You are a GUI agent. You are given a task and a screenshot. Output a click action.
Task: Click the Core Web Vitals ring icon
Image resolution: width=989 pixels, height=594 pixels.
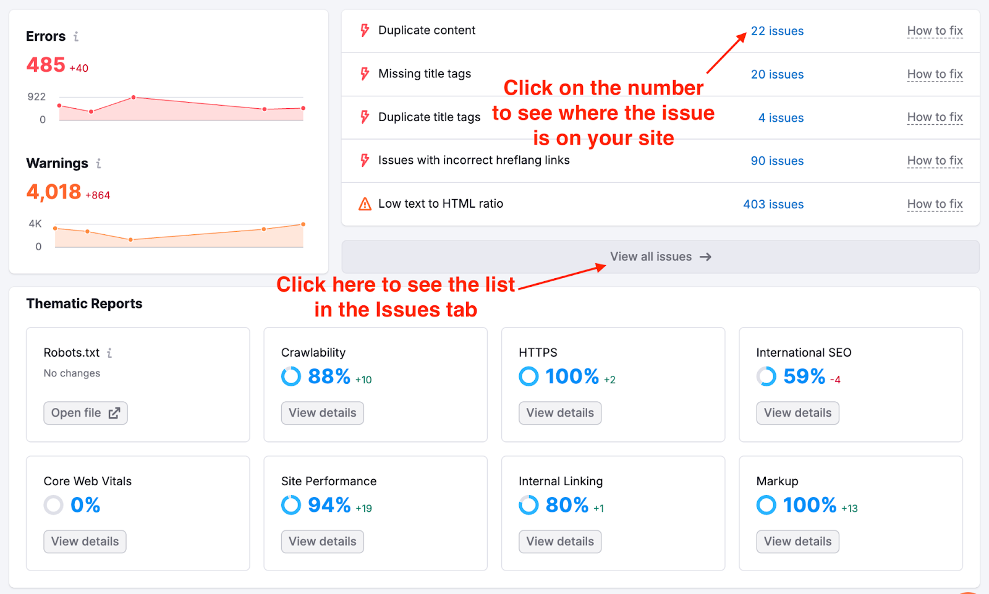[54, 505]
